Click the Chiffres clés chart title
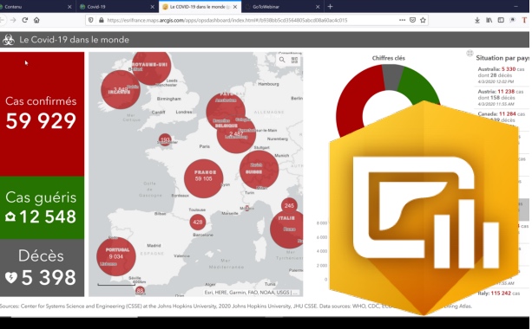This screenshot has width=532, height=329. (x=389, y=58)
